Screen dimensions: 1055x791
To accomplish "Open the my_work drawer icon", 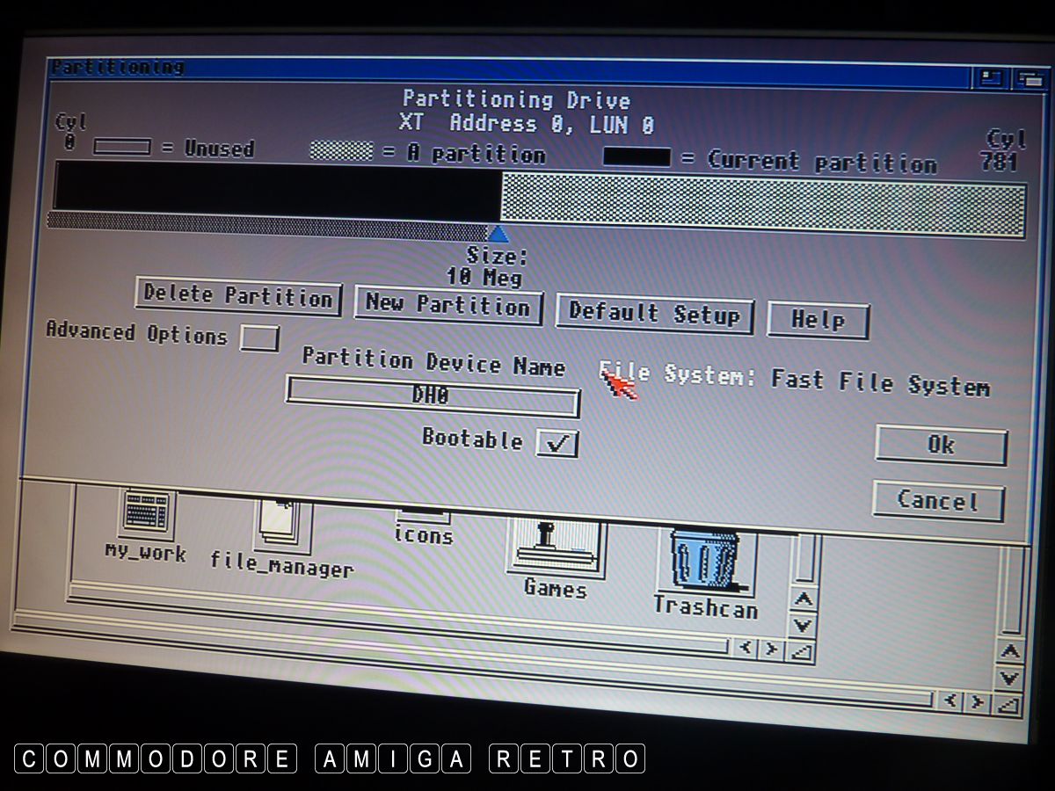I will point(147,514).
